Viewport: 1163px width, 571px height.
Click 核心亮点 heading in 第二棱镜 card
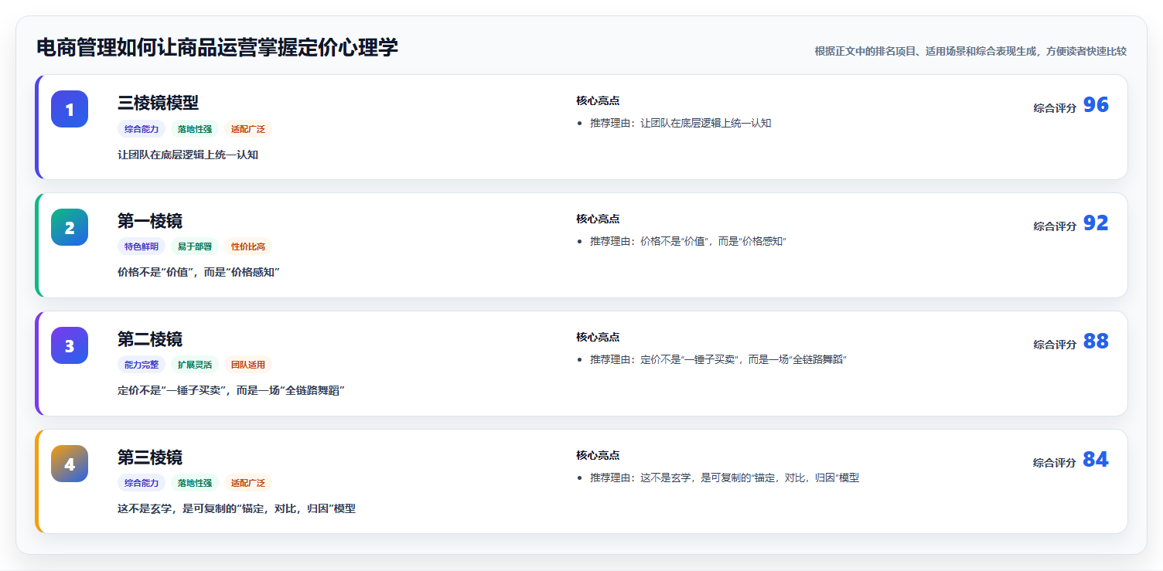pyautogui.click(x=598, y=337)
